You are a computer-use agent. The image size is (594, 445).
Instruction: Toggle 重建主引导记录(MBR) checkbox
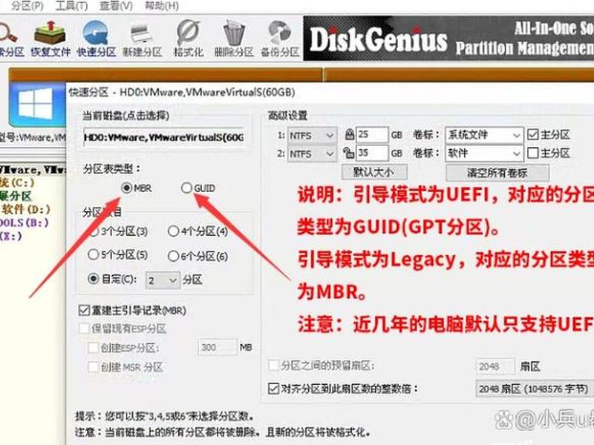pyautogui.click(x=84, y=311)
